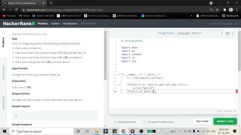Screen dimensions: 241x135
Task: Click the 29°C weather widget
Action: [x=171, y=131]
